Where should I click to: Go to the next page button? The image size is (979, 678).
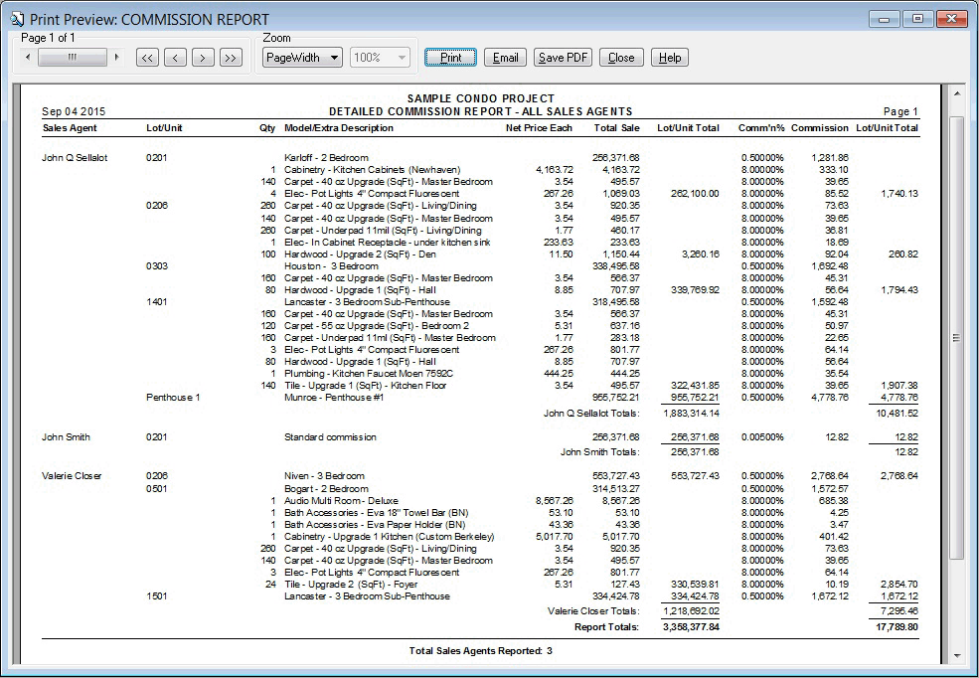(x=203, y=58)
